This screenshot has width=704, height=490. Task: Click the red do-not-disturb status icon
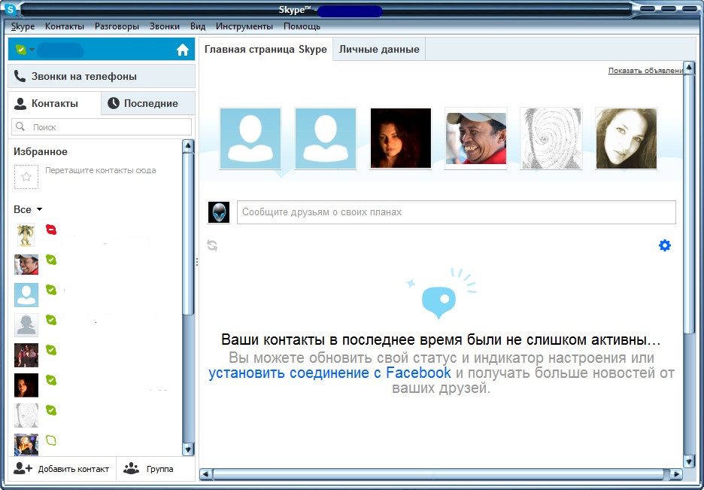(x=51, y=230)
